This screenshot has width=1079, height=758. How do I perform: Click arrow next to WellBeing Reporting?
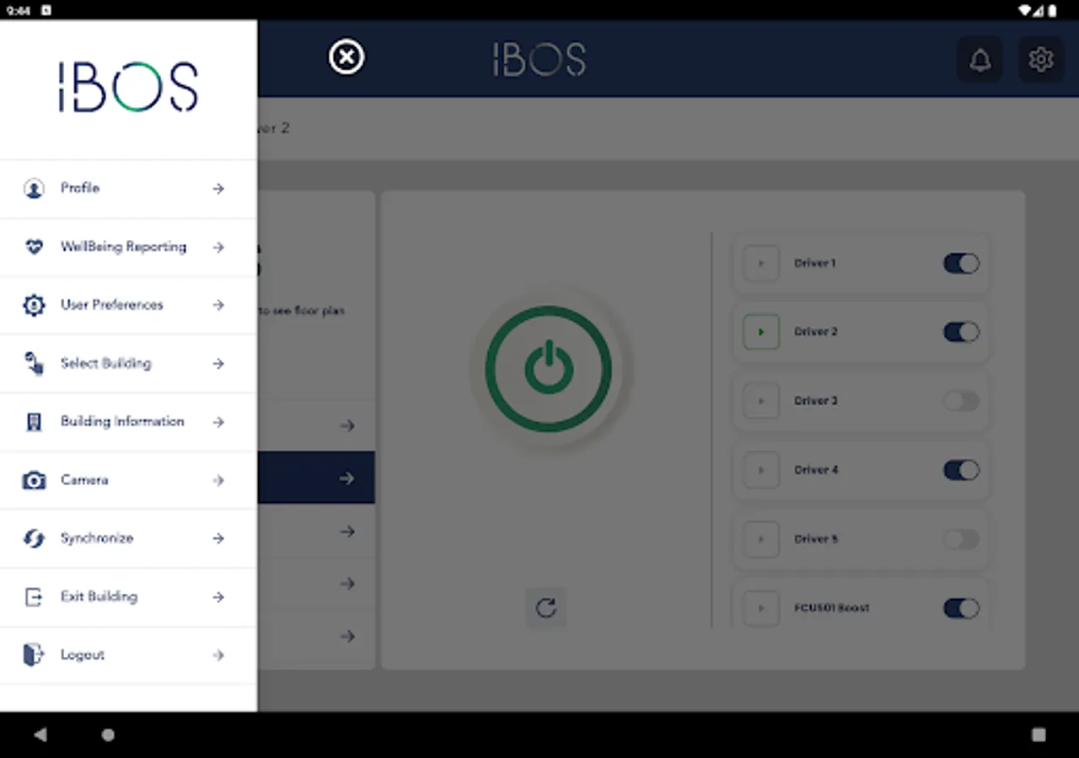(x=218, y=247)
